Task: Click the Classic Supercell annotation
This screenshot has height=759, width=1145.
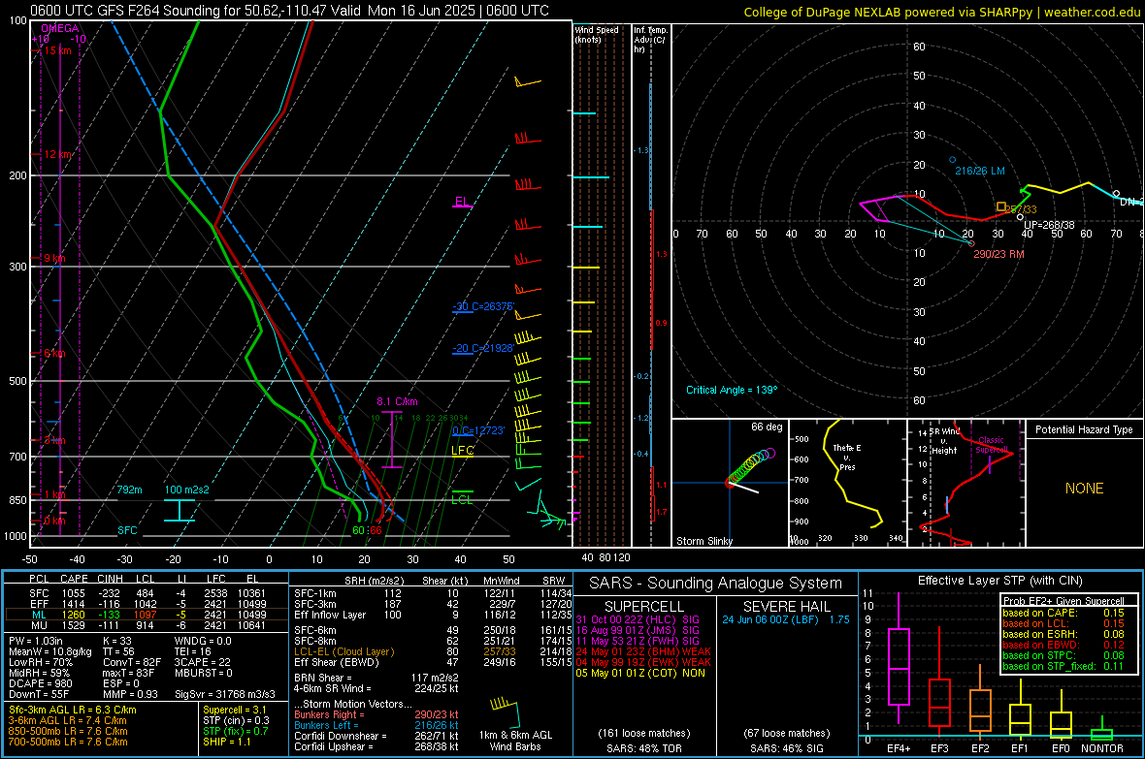Action: [991, 445]
